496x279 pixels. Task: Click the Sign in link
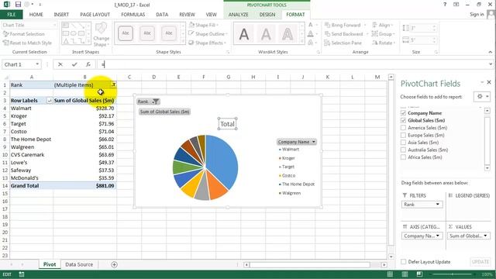point(477,15)
